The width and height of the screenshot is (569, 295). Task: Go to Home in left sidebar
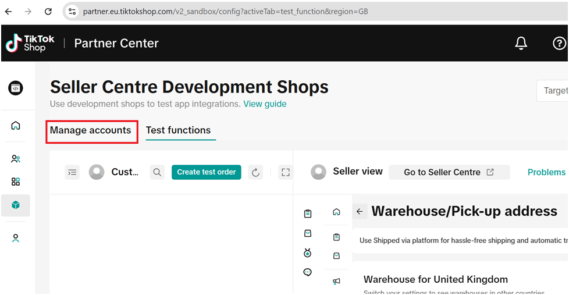(16, 126)
